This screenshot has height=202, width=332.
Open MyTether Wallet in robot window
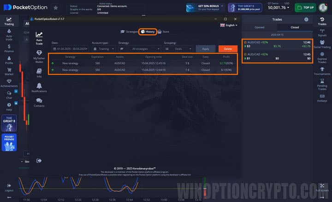click(x=39, y=57)
